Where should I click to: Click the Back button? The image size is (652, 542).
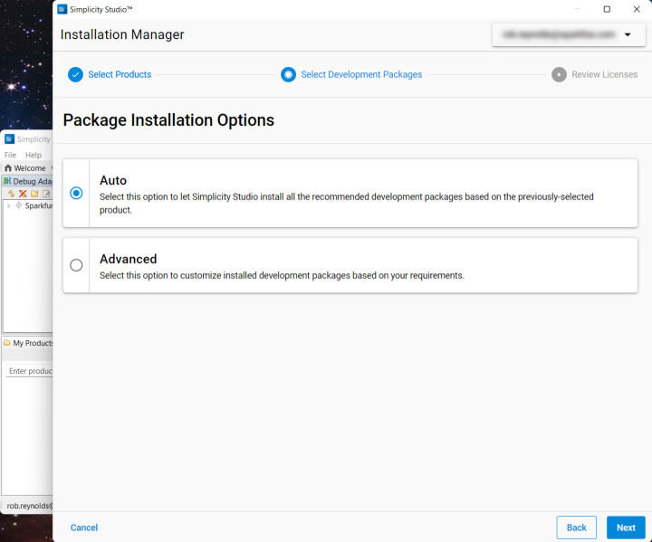pyautogui.click(x=576, y=528)
